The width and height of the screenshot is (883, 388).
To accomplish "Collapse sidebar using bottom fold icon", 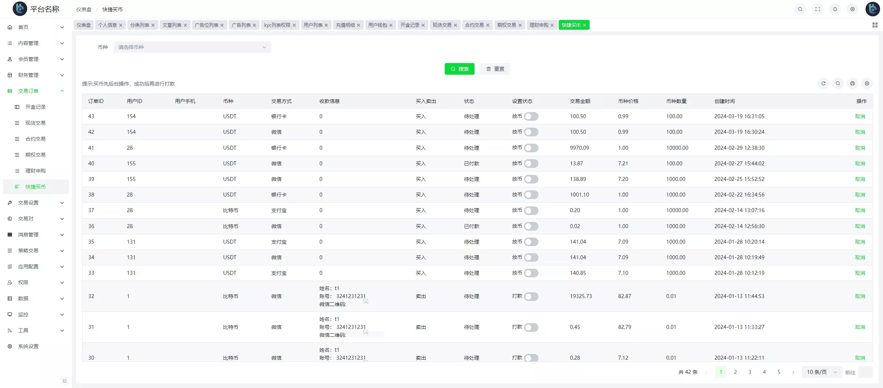I will pos(65,380).
